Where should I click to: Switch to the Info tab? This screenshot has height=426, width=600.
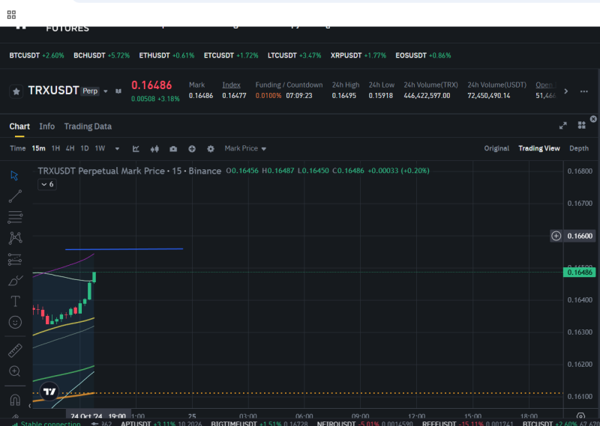[x=47, y=127]
